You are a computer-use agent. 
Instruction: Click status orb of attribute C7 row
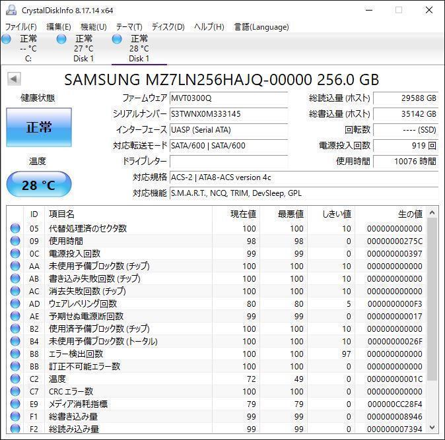point(15,391)
